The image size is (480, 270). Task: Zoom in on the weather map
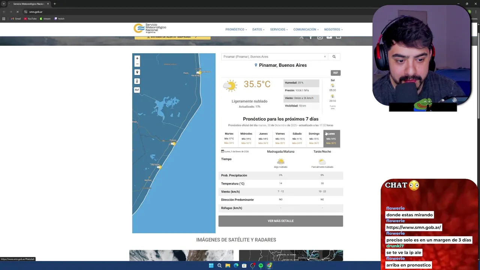click(x=137, y=58)
